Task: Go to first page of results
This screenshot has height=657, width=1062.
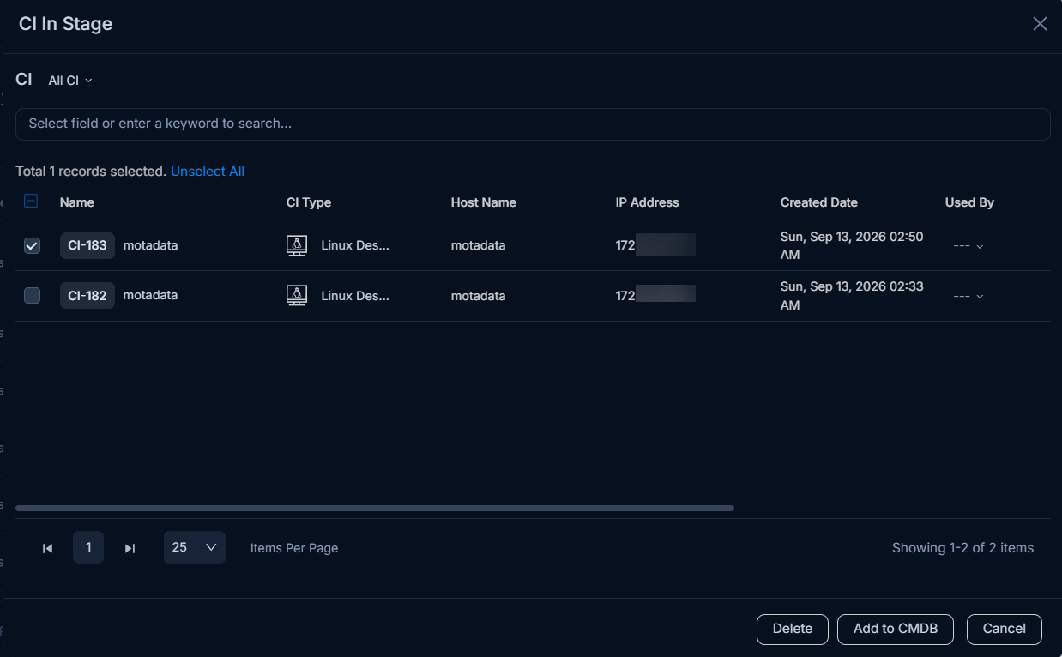Action: 48,548
